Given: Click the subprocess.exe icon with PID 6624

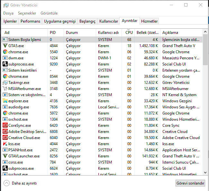Looking at the screenshot, I should tap(5, 168).
